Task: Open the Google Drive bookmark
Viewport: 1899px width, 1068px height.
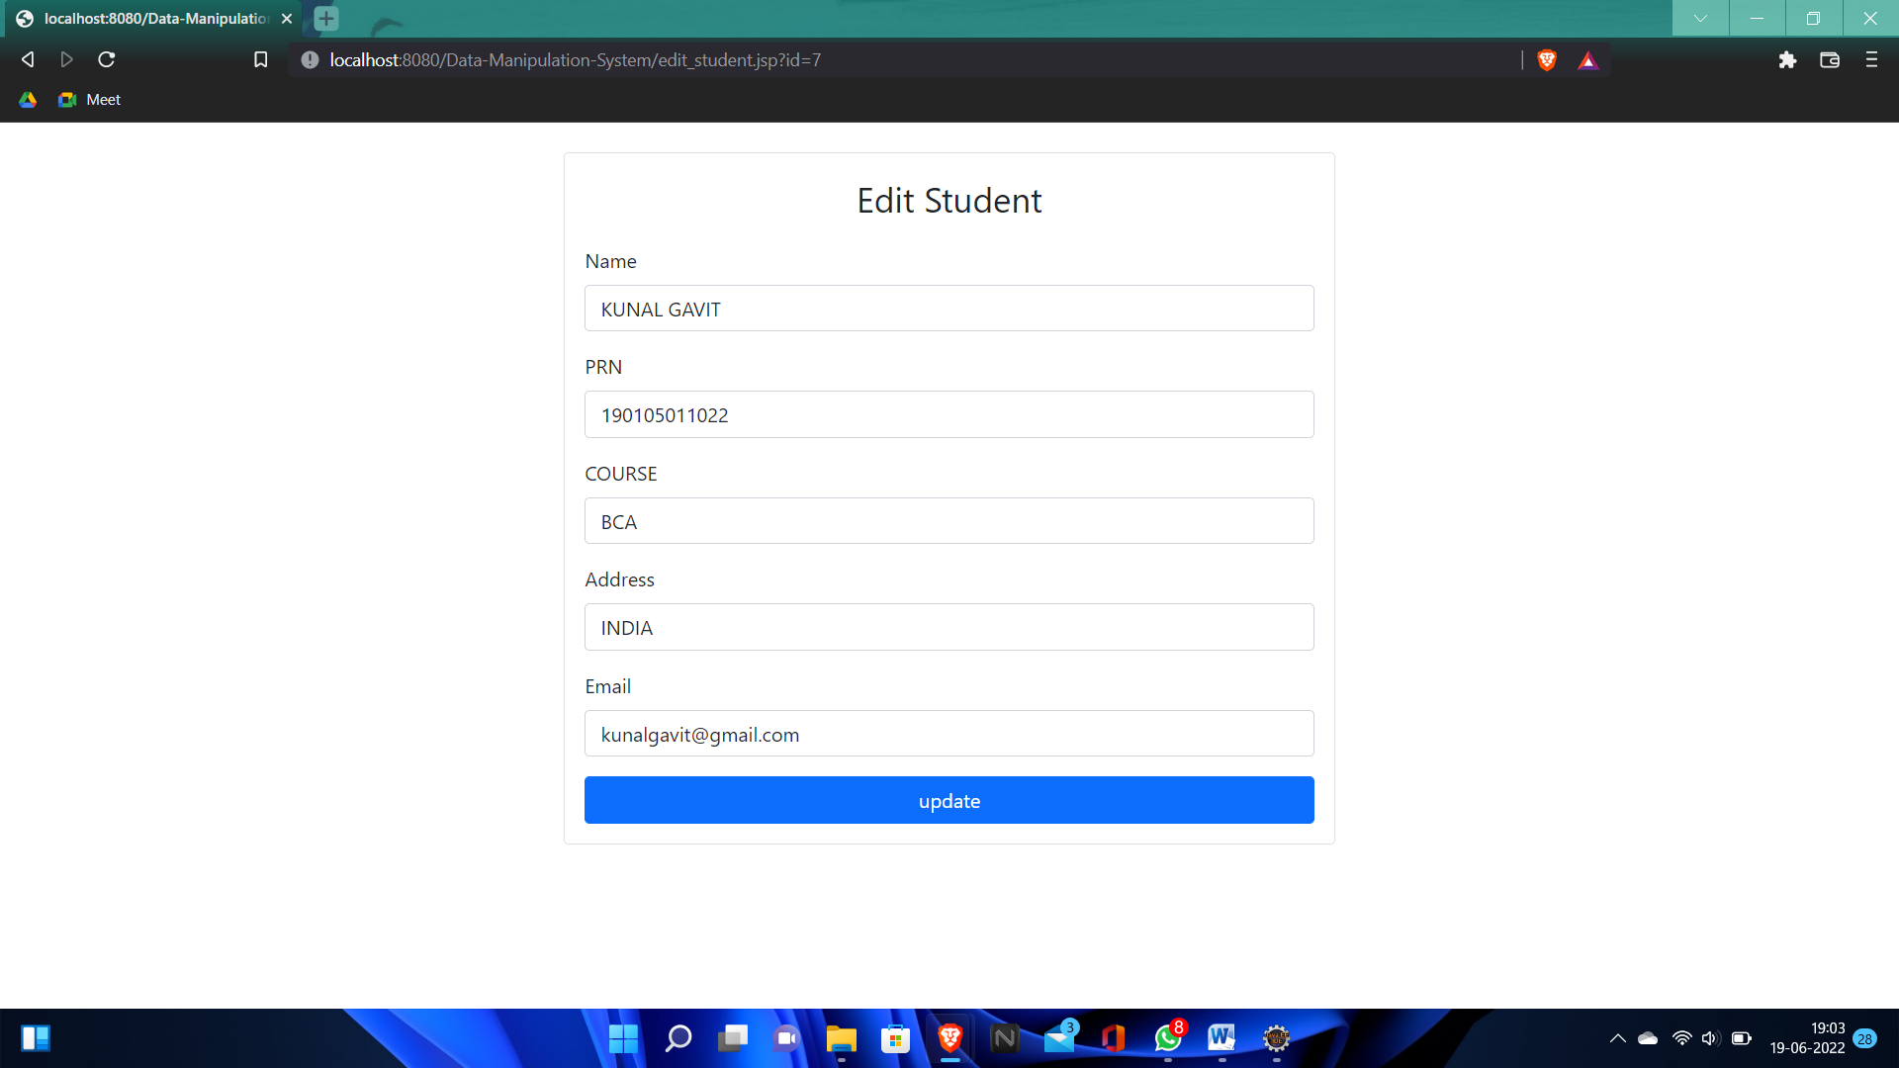Action: click(x=28, y=100)
